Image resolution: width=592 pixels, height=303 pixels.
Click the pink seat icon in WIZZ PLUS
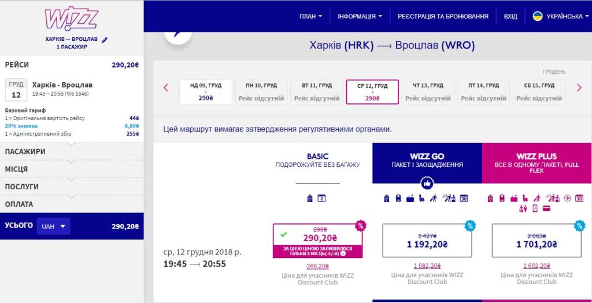pyautogui.click(x=525, y=198)
